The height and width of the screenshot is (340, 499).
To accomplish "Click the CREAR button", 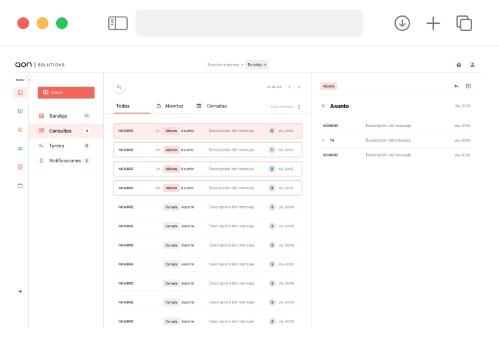I will pos(66,92).
